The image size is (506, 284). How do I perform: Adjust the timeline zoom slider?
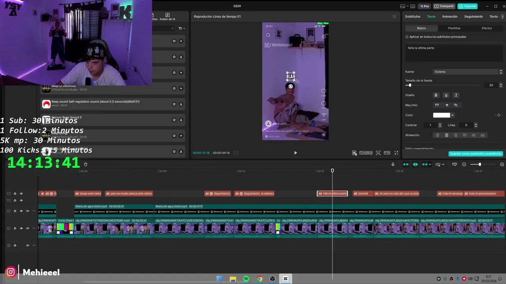(480, 164)
